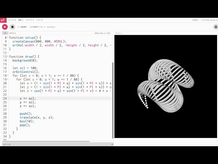Run the sketch with the play button

(5, 27)
